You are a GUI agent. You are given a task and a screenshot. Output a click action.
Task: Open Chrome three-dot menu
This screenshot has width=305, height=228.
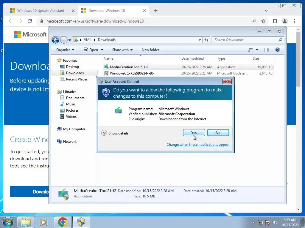pyautogui.click(x=294, y=21)
